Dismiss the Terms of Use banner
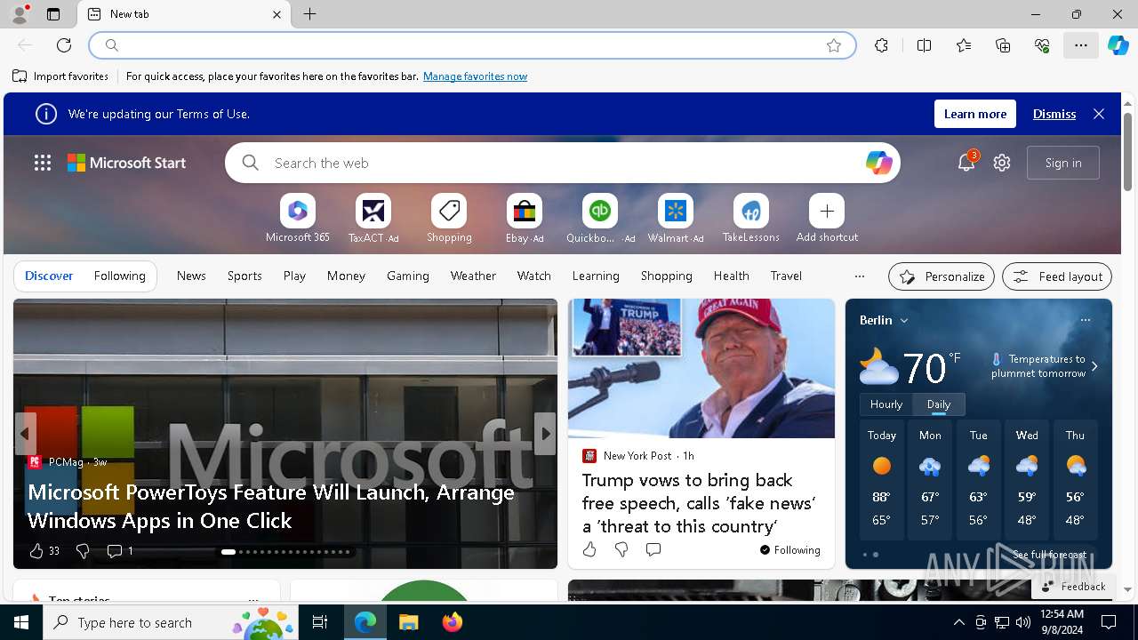The height and width of the screenshot is (640, 1138). [1054, 114]
